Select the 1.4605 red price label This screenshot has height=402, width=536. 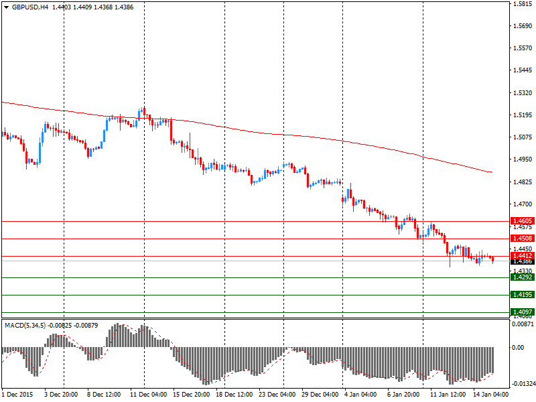(523, 221)
